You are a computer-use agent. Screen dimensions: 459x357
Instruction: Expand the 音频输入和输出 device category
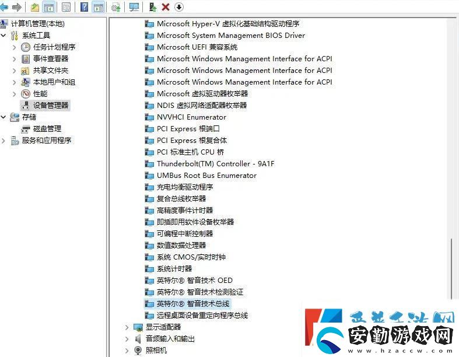pyautogui.click(x=127, y=339)
